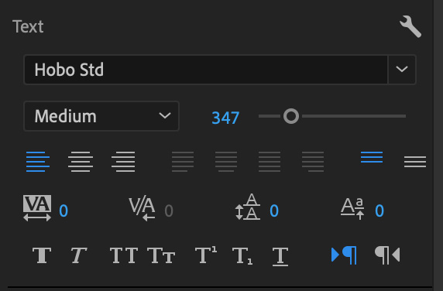Viewport: 443px width, 291px height.
Task: Toggle Small Caps style
Action: coord(161,255)
